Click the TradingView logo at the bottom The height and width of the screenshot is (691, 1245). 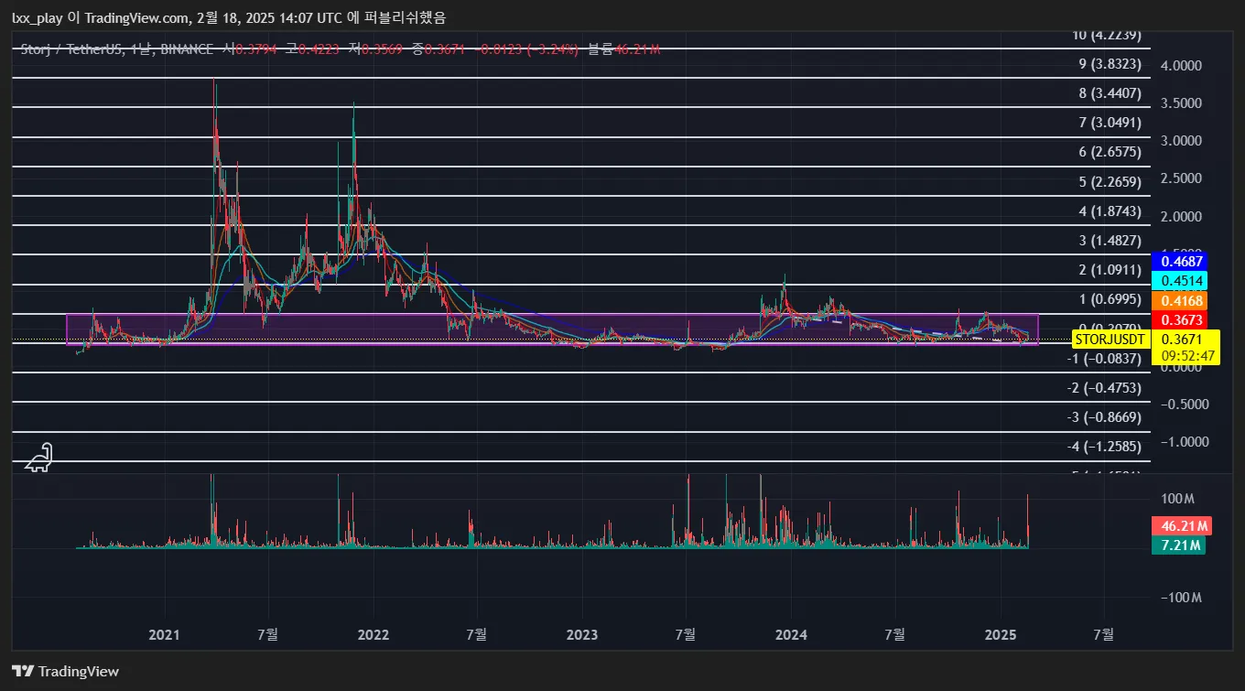65,671
